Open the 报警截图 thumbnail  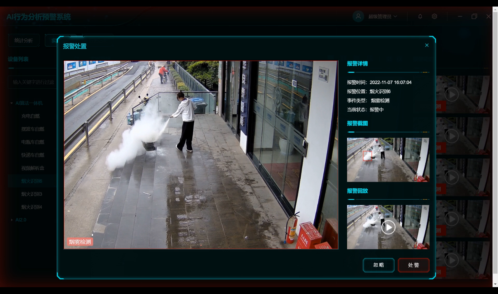point(388,160)
